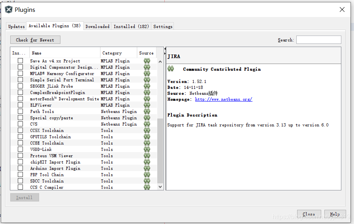Click the source icon in CVS row
This screenshot has height=224, width=354.
[x=147, y=124]
